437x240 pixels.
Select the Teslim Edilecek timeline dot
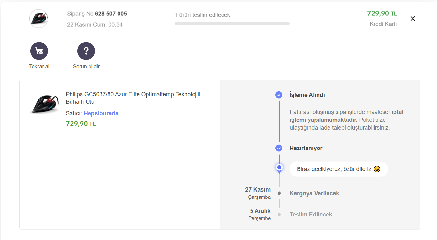click(x=279, y=214)
